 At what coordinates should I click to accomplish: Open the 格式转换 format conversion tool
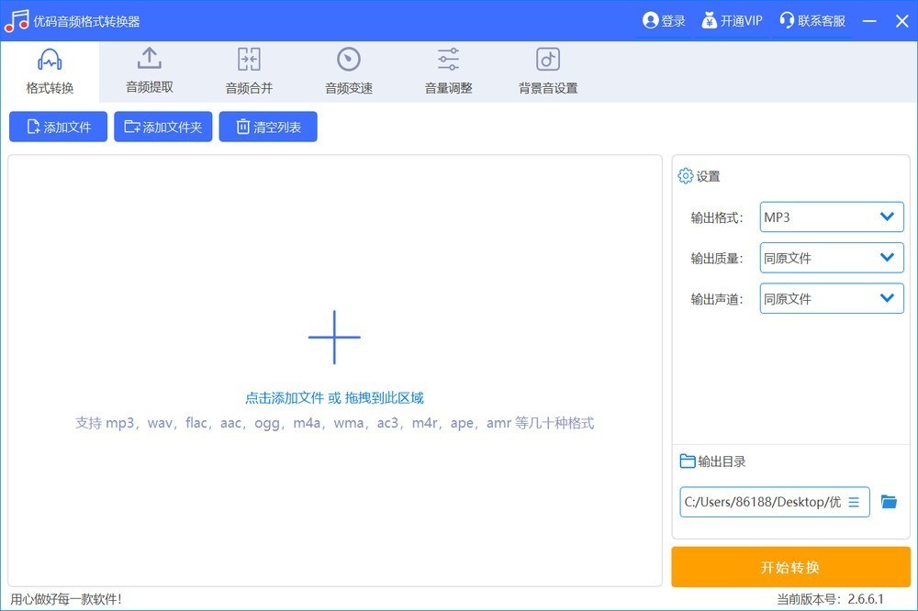pos(50,72)
